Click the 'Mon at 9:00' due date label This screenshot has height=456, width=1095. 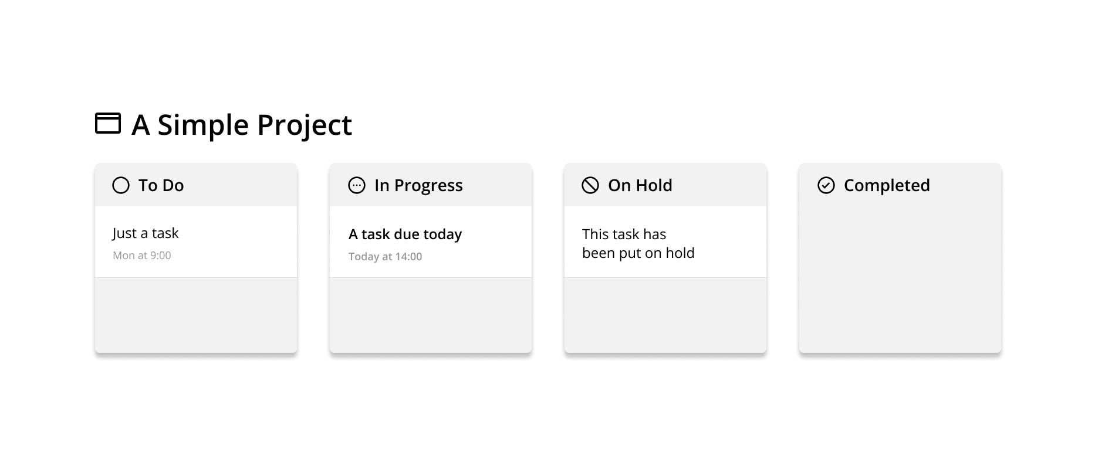141,256
